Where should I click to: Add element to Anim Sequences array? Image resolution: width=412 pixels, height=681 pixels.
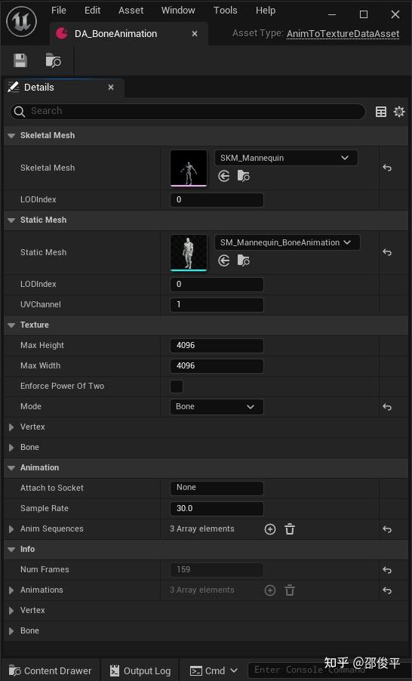[x=270, y=529]
